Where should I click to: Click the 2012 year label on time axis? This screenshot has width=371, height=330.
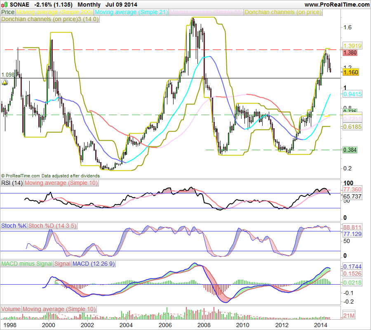282,325
